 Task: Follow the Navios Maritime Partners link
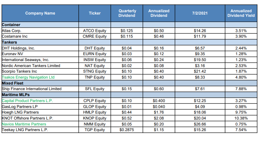point(24,124)
